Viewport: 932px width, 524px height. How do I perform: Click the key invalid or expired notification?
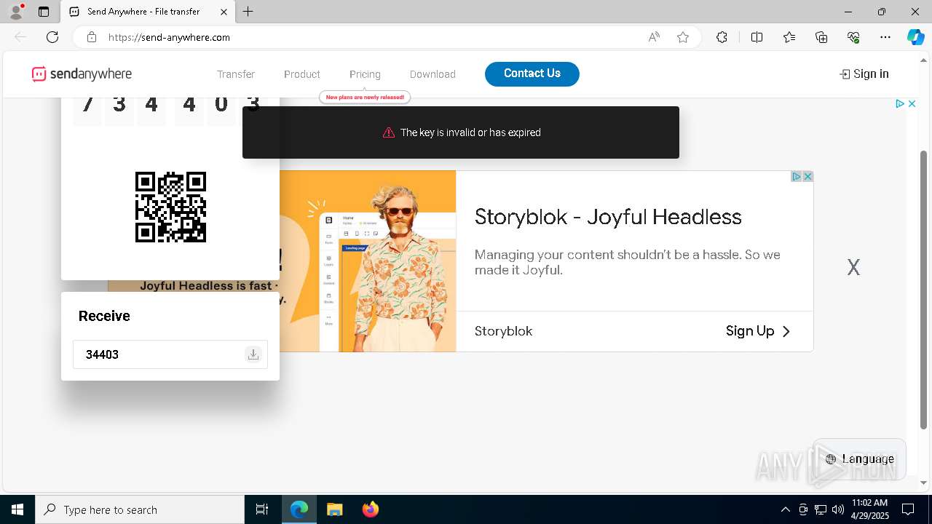pos(461,132)
